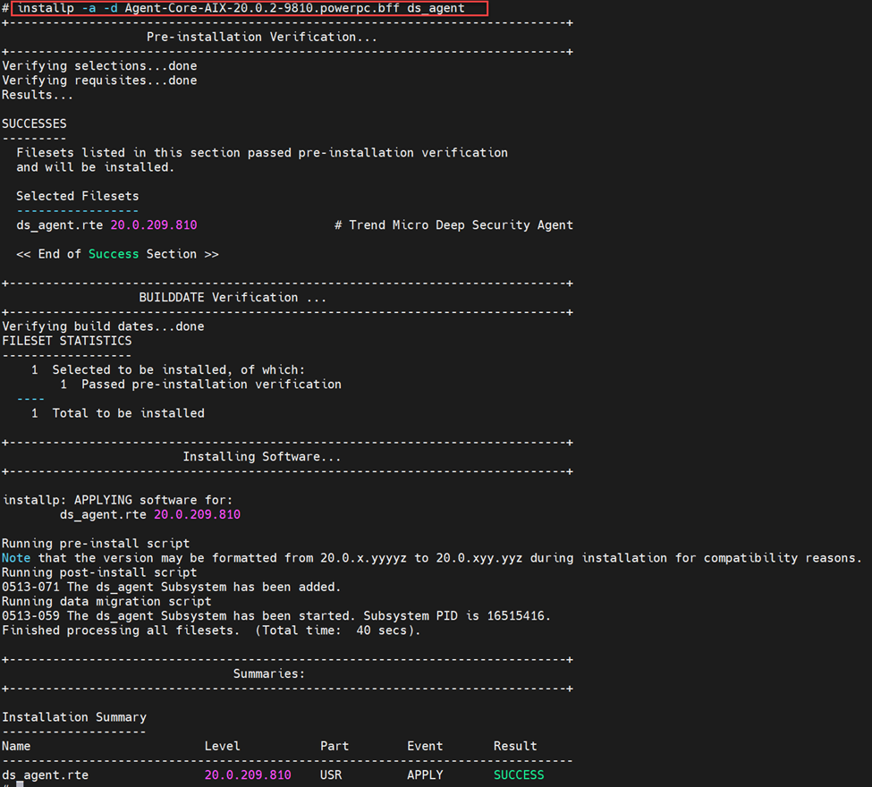Click the 'Part' column header

coord(334,746)
